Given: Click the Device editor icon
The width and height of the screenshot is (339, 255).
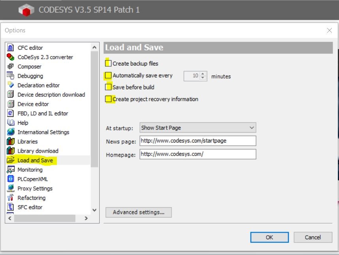Looking at the screenshot, I should [11, 104].
